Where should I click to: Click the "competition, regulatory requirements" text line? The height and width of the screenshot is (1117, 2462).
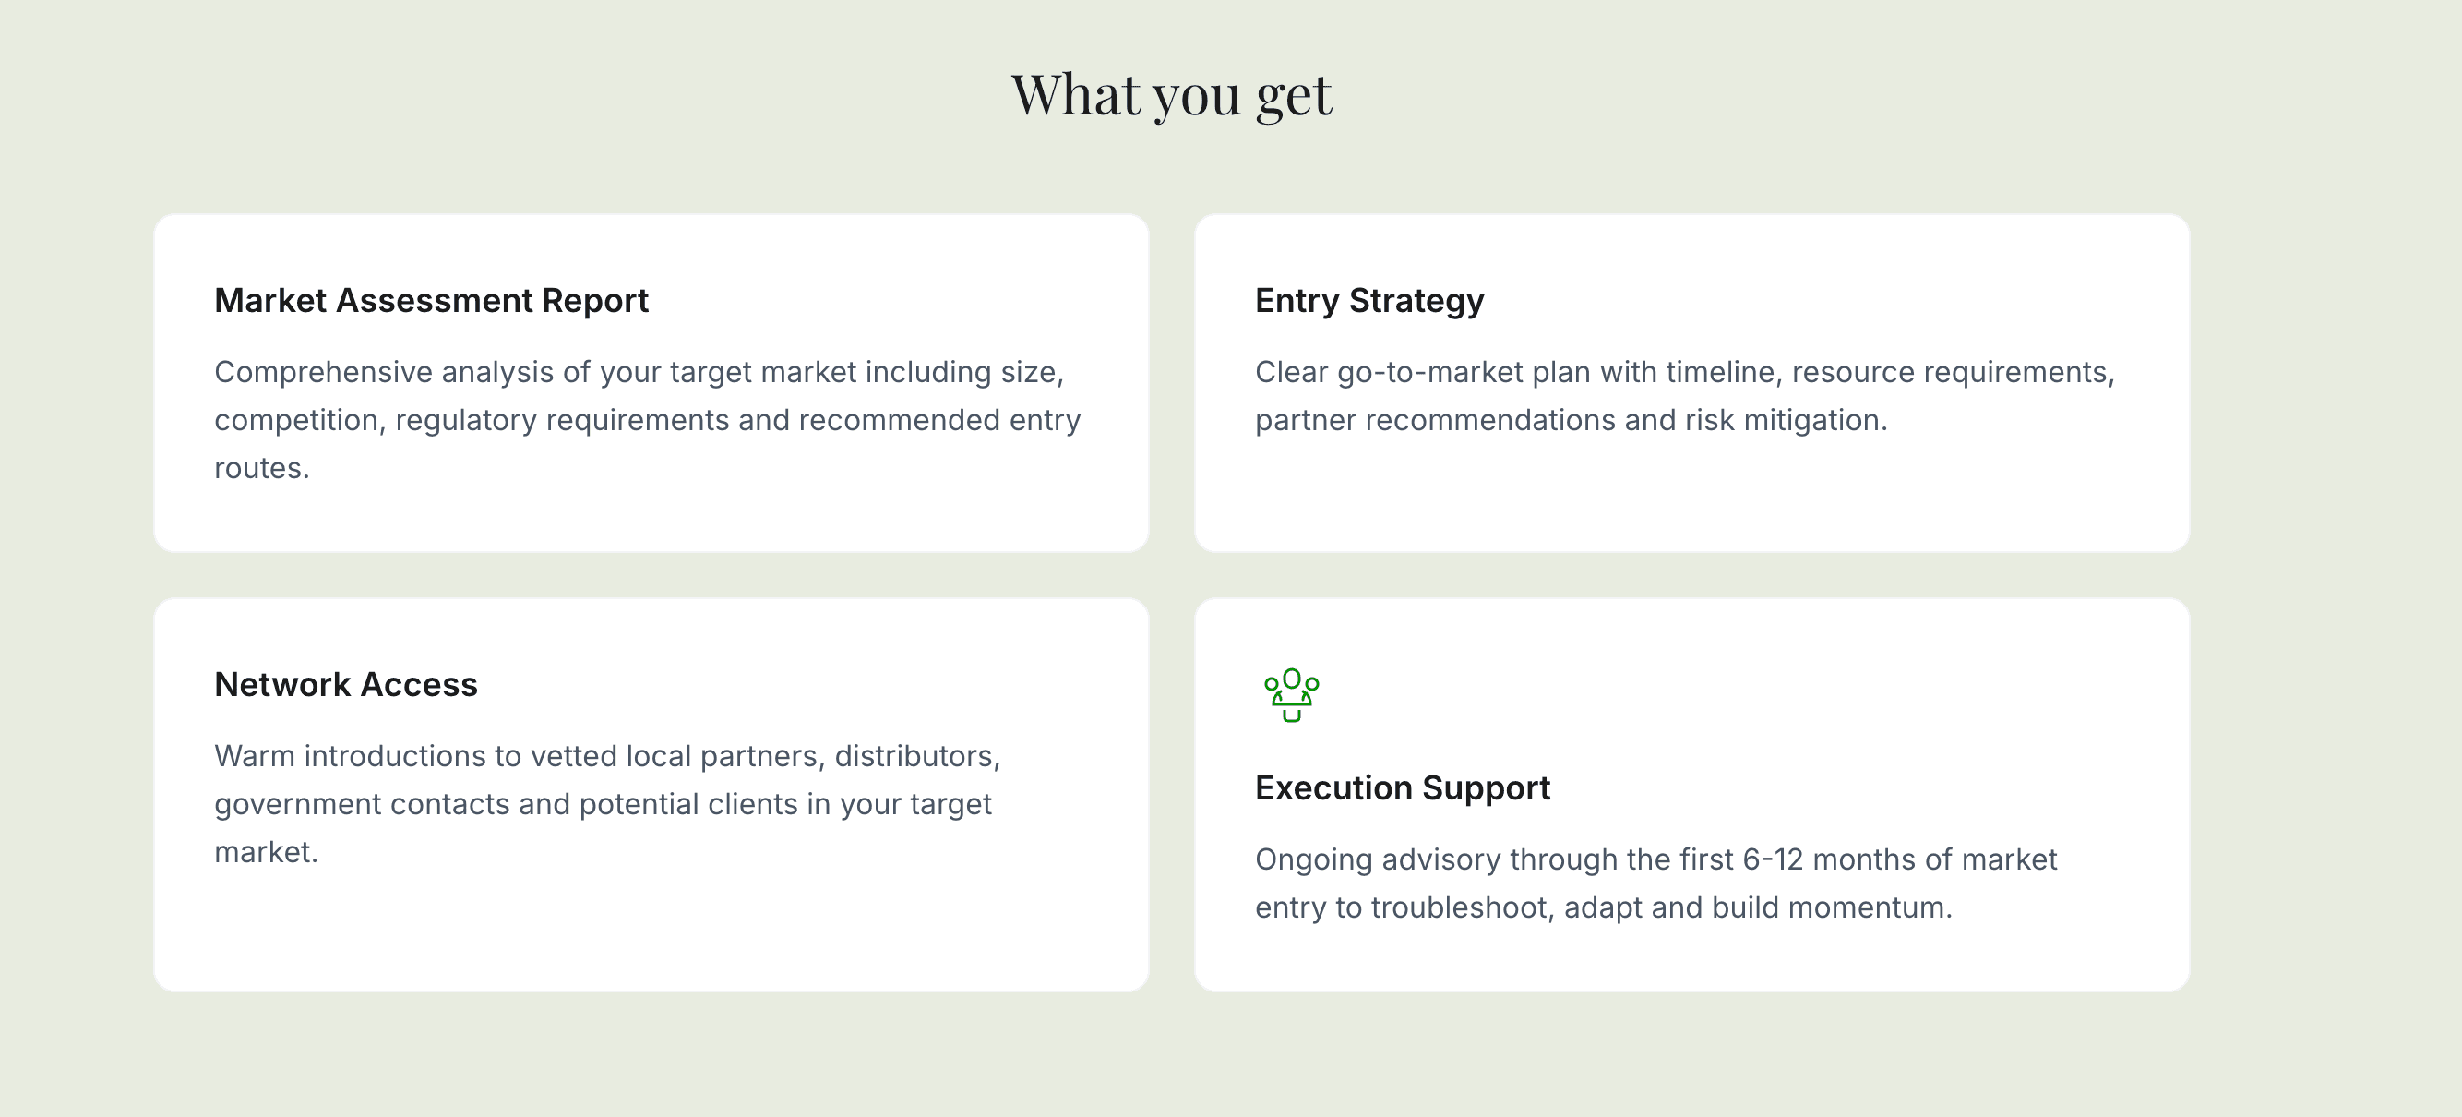647,420
